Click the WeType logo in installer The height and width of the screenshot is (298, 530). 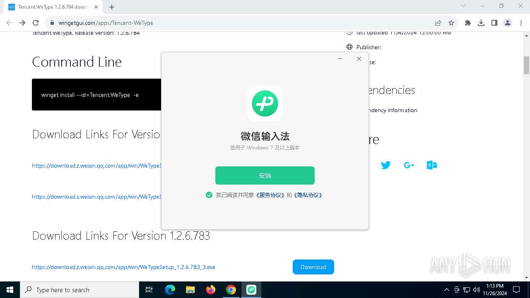(x=265, y=103)
